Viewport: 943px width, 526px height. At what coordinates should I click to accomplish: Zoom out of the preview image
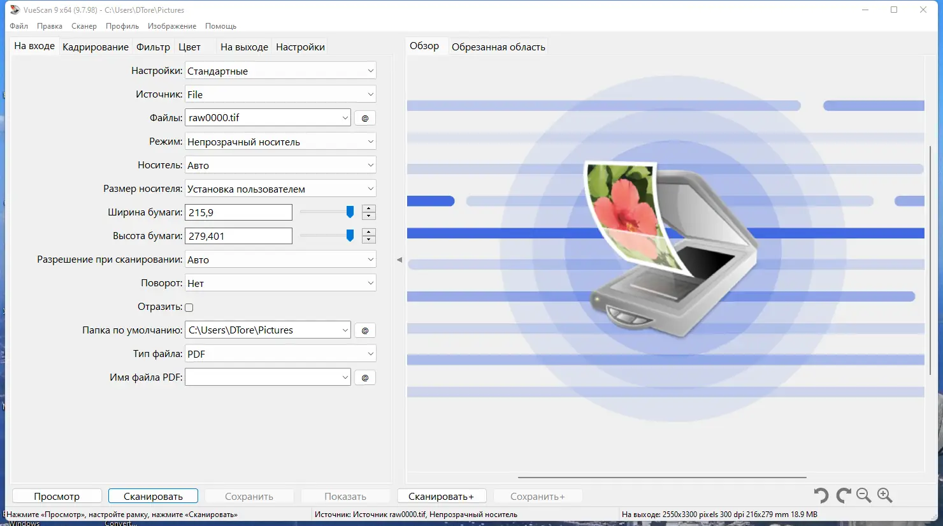tap(863, 495)
